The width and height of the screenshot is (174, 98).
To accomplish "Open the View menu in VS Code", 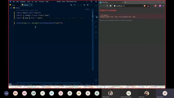I will pos(29,2).
